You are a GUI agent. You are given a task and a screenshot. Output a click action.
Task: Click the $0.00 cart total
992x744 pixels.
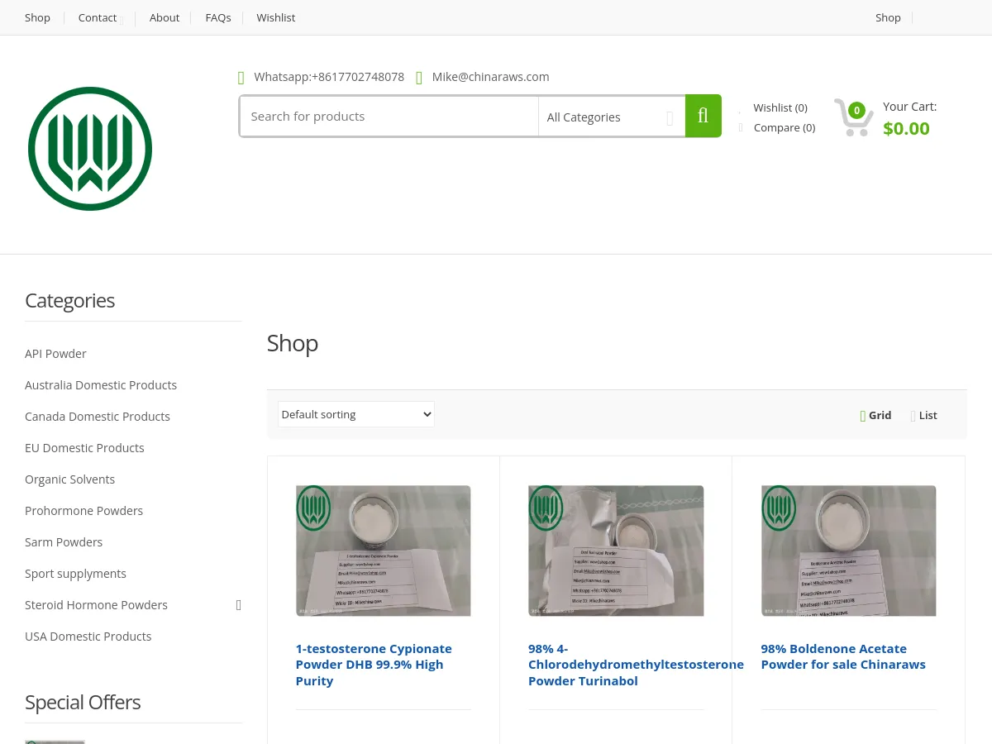pyautogui.click(x=906, y=127)
